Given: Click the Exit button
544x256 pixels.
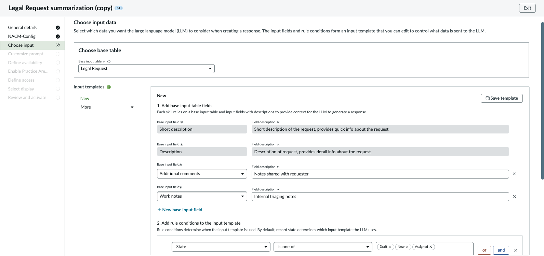Looking at the screenshot, I should [x=527, y=8].
